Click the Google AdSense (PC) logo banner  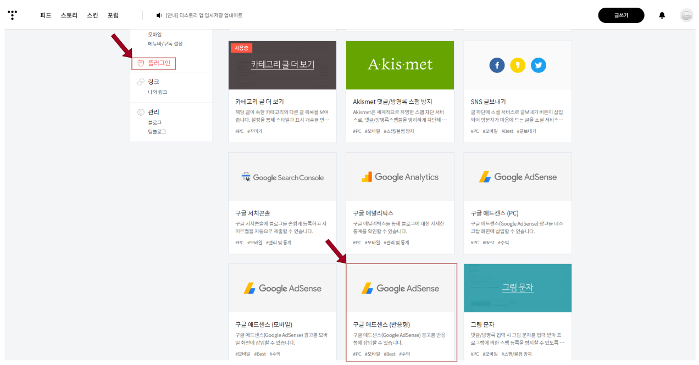[518, 177]
